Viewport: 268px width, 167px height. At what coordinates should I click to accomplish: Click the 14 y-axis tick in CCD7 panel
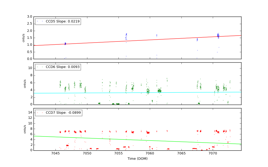tap(30, 112)
